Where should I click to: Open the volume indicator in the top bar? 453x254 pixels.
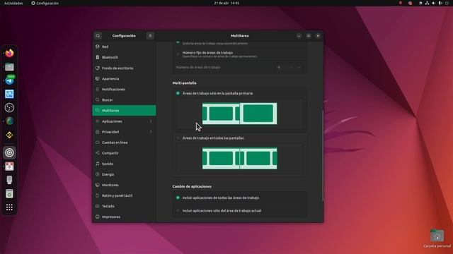pyautogui.click(x=434, y=3)
